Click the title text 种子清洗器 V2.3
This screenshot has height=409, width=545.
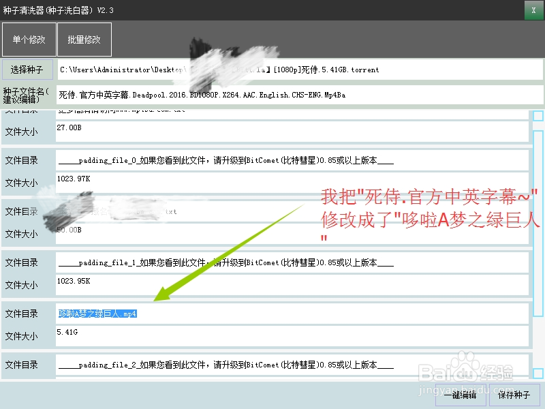coord(59,10)
